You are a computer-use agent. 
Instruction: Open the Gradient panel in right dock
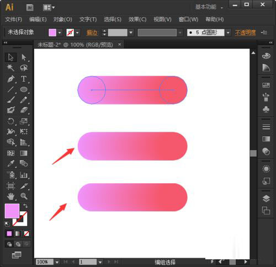[x=266, y=139]
